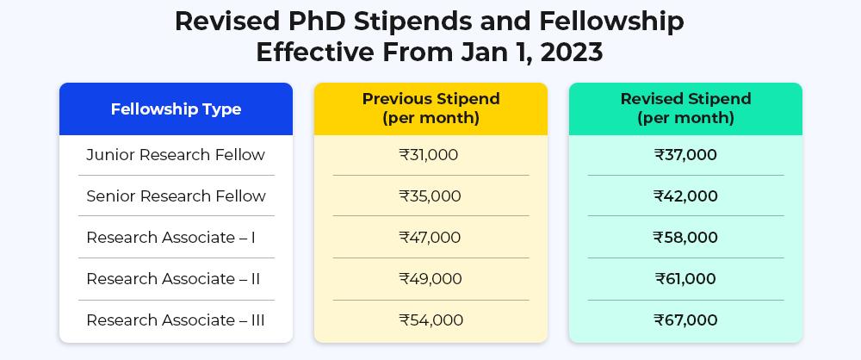The width and height of the screenshot is (861, 360).
Task: Highlight the ₹58,000 revised stipend cell
Action: [x=685, y=237]
